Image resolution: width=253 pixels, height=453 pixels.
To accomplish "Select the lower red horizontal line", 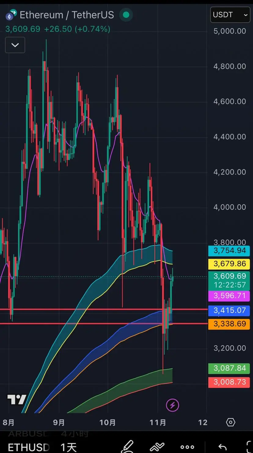I will click(x=103, y=324).
